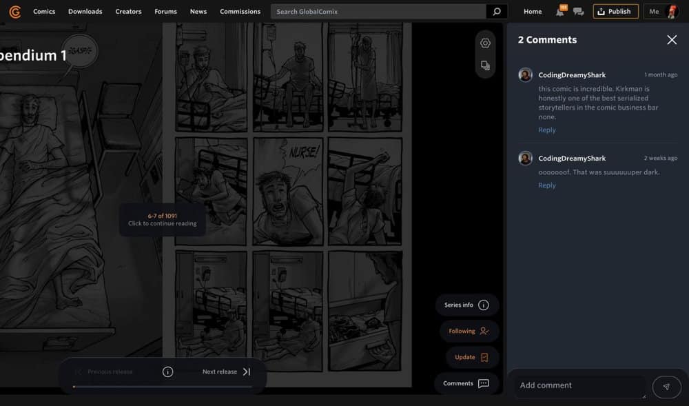
Task: Click the reading progress bar
Action: click(x=163, y=387)
